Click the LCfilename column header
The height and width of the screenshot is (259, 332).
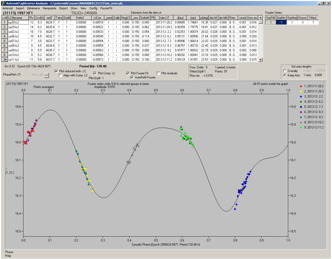[x=18, y=18]
